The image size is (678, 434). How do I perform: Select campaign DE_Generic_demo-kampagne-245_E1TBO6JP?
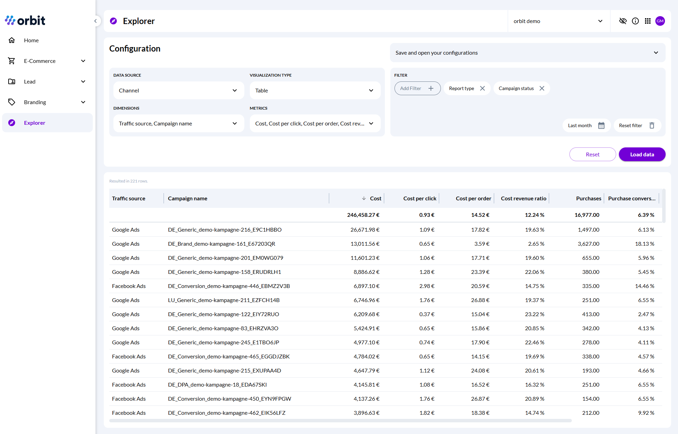(224, 342)
